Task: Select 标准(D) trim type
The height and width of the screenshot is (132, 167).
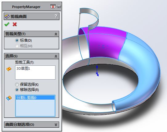Action: [x=17, y=40]
